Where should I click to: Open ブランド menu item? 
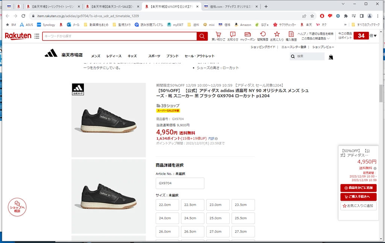(172, 56)
